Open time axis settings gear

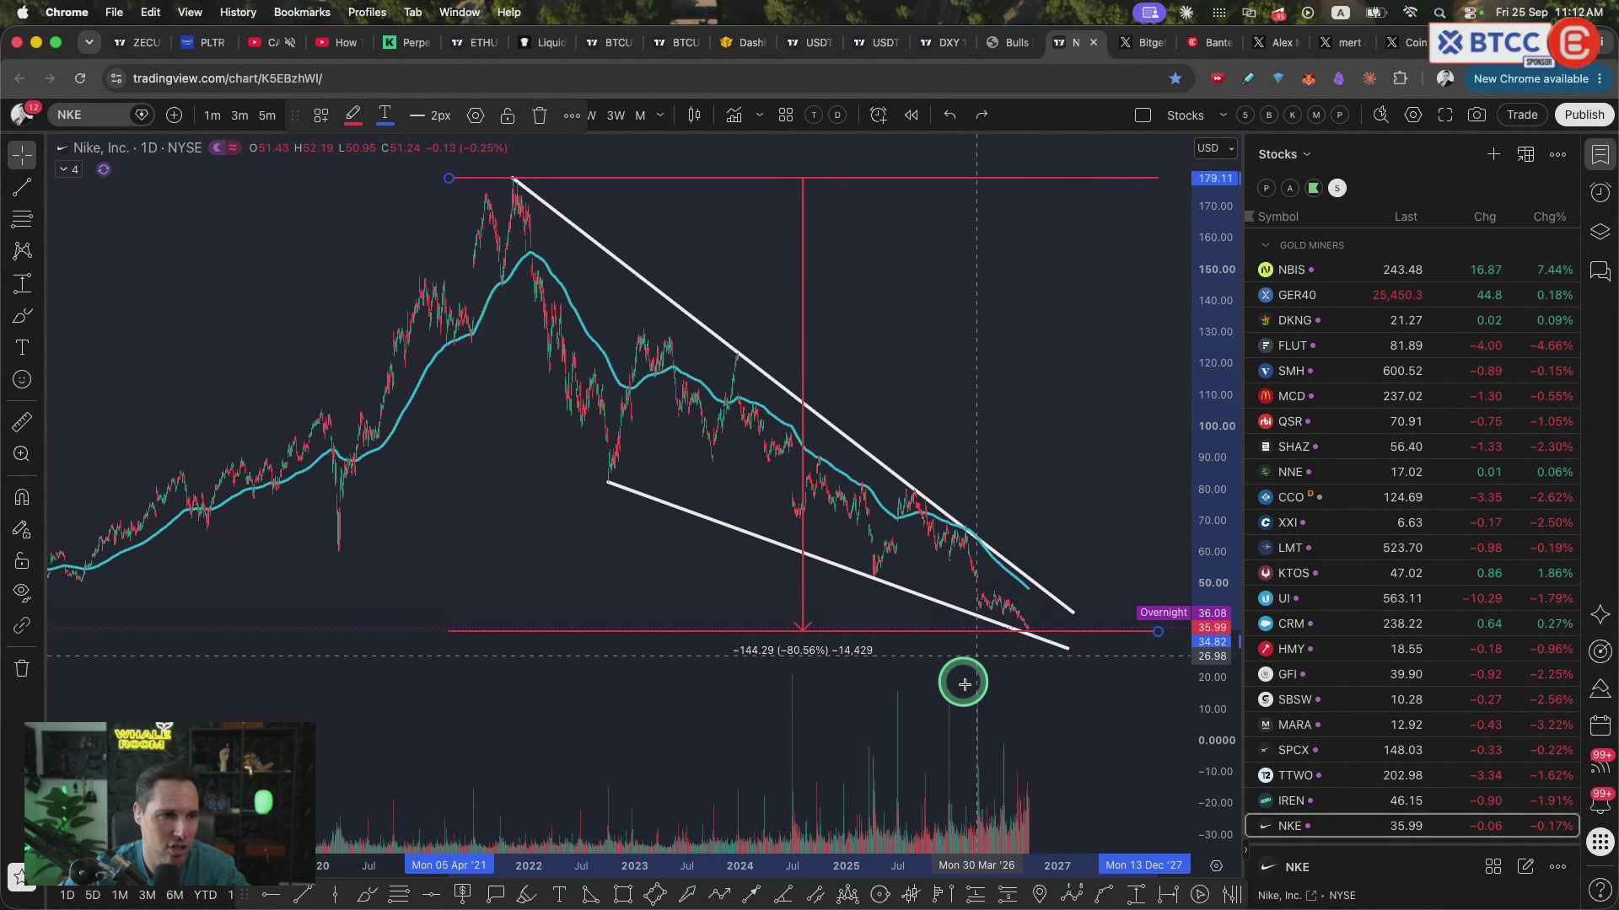(x=1216, y=865)
